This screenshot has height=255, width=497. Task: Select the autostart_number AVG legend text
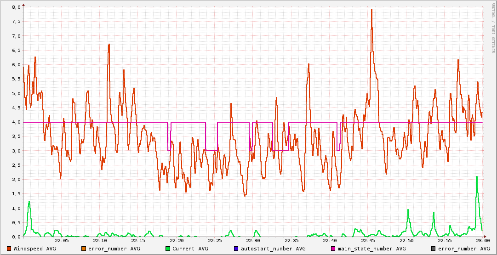[273, 249]
